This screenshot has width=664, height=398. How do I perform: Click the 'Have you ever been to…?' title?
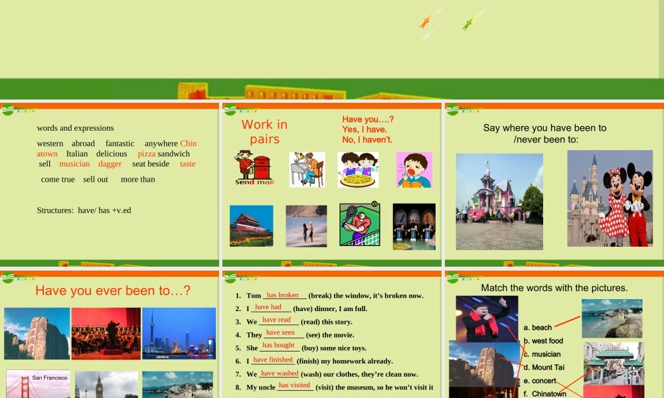113,291
